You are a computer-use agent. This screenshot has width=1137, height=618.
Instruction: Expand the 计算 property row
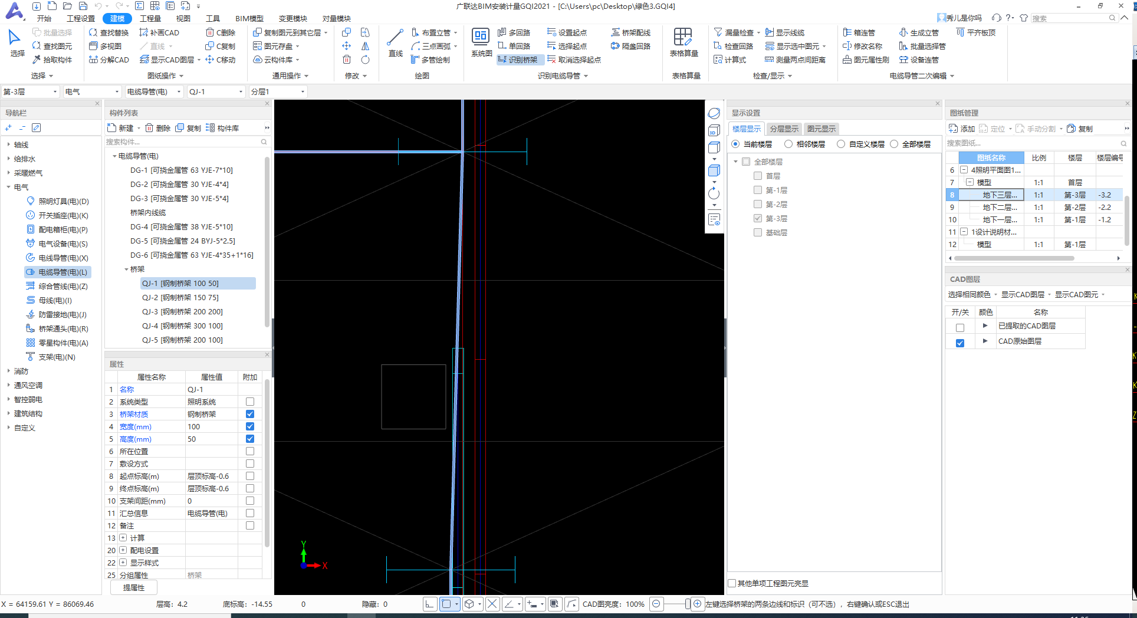click(123, 538)
